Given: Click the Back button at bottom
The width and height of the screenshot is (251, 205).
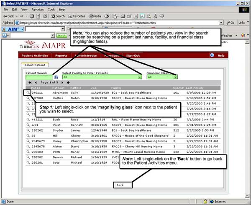Looking at the screenshot, I should (120, 185).
